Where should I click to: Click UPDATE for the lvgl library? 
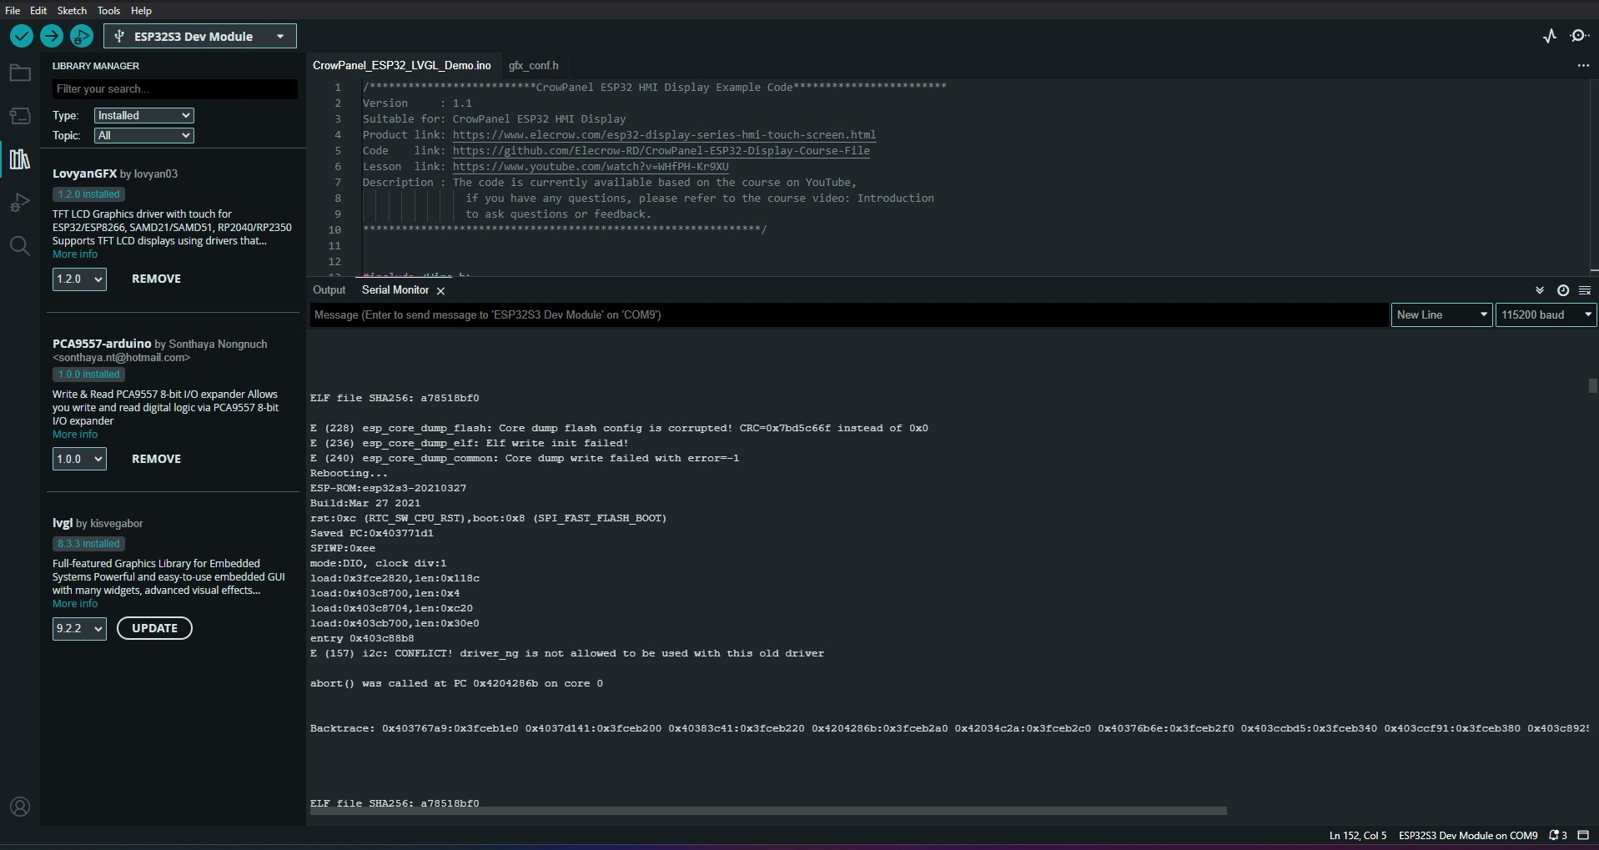click(x=154, y=628)
